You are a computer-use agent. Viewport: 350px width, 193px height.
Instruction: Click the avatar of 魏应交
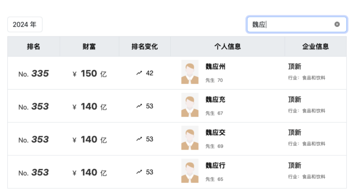pos(190,138)
